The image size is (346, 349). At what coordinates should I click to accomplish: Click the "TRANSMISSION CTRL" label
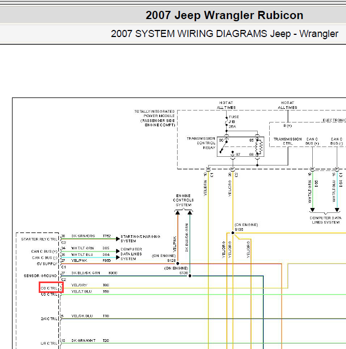click(x=288, y=142)
